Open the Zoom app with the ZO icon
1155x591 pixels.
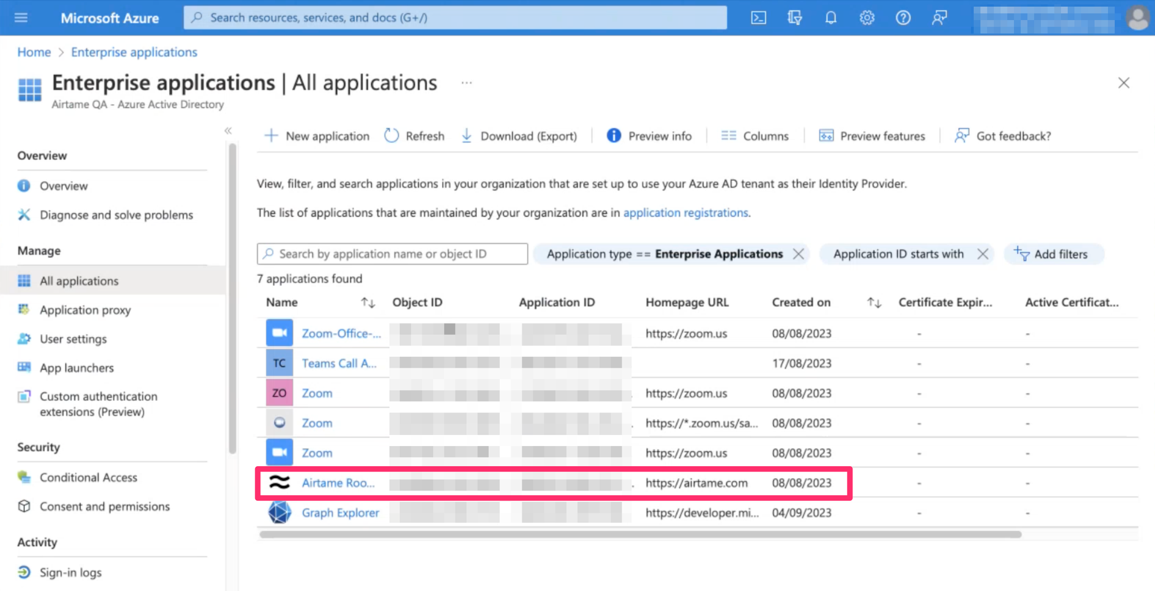[x=317, y=393]
